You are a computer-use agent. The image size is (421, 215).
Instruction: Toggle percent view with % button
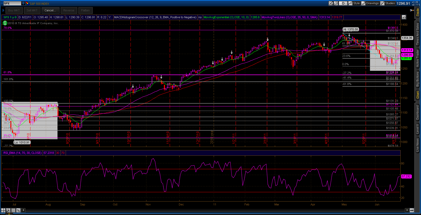click(x=18, y=210)
